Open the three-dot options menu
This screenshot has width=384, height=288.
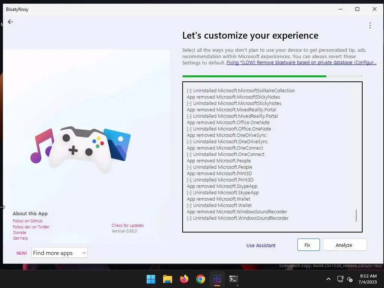370,25
